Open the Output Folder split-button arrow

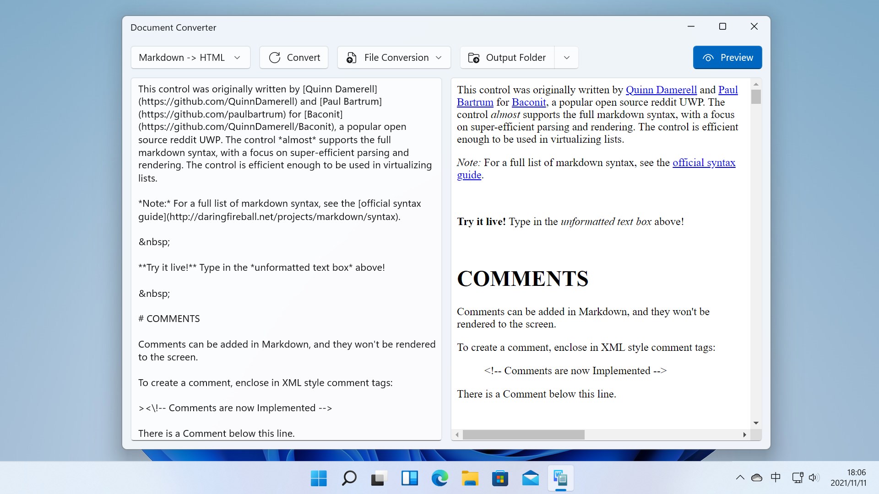pos(566,58)
